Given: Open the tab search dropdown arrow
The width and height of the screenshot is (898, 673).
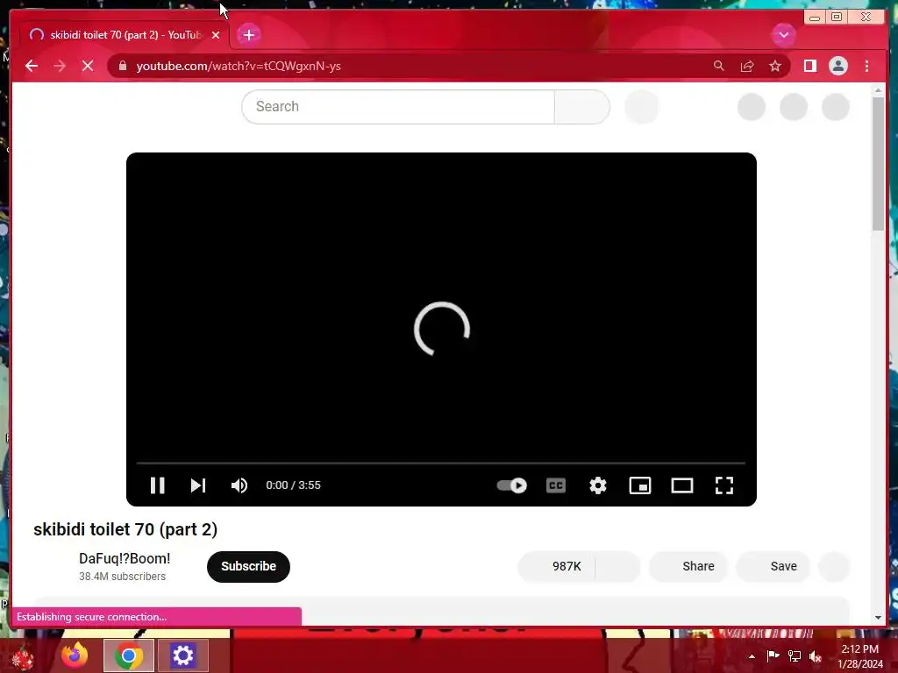Looking at the screenshot, I should pos(783,35).
